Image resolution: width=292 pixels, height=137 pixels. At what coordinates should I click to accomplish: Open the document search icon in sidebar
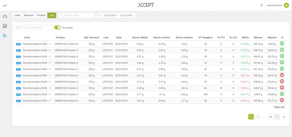pos(5,26)
